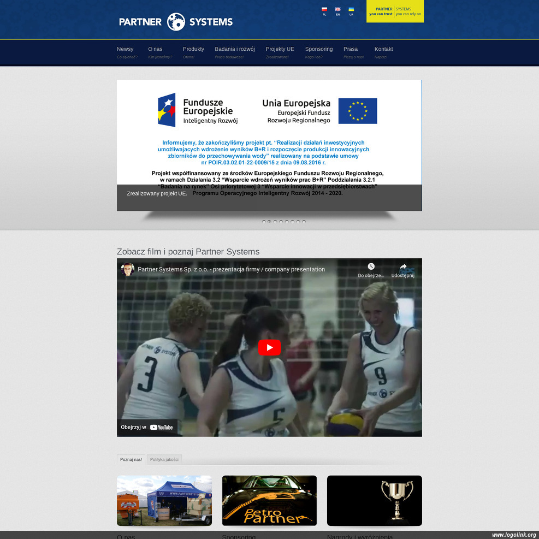Screen dimensions: 539x539
Task: Click the EU project slide banner
Action: pyautogui.click(x=269, y=145)
